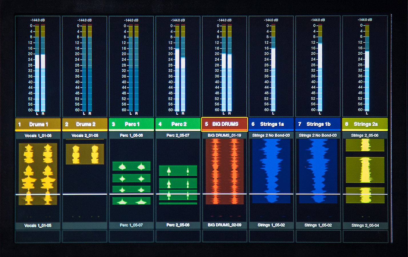Click the green Perc 1 track label

pyautogui.click(x=131, y=125)
